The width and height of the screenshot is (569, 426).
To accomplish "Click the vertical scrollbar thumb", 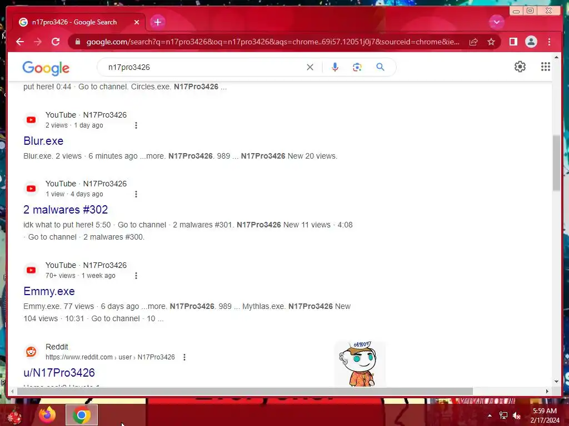I will [x=556, y=163].
